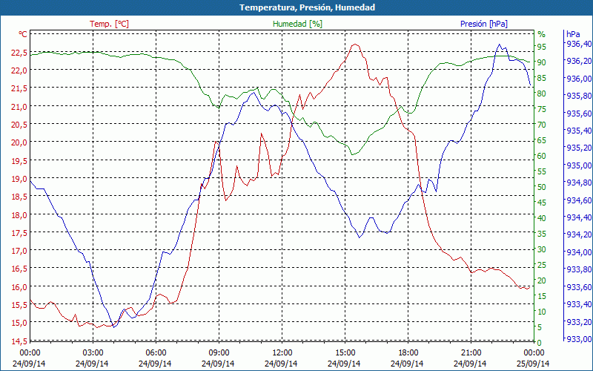Click humidity axis value 40
The width and height of the screenshot is (593, 371).
point(542,218)
